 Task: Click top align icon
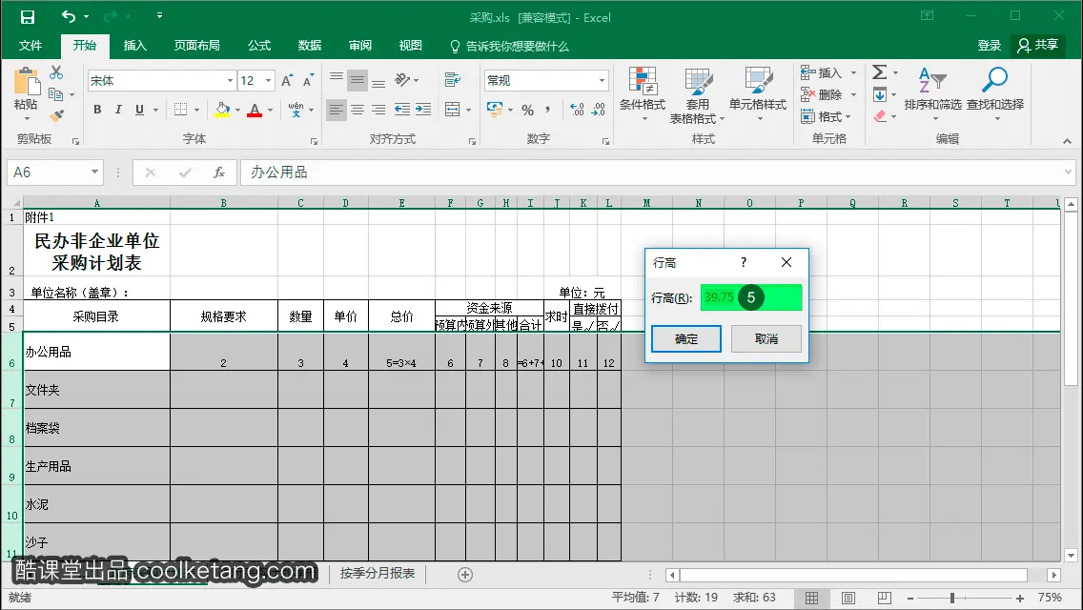[x=336, y=77]
